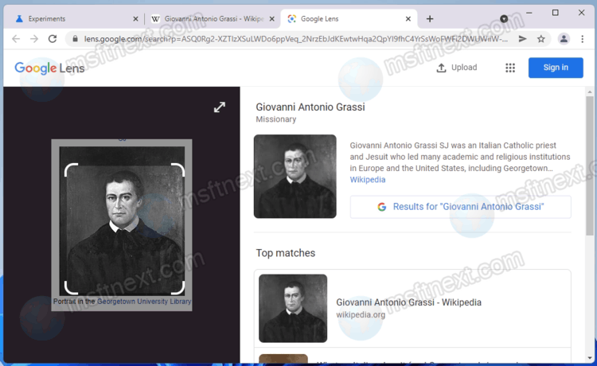Click the browser forward arrow
Screen dimensions: 597x366
coord(34,39)
